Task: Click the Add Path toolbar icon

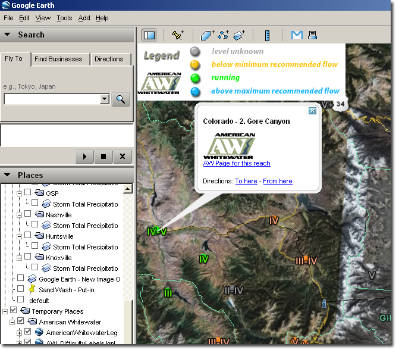Action: pos(224,35)
